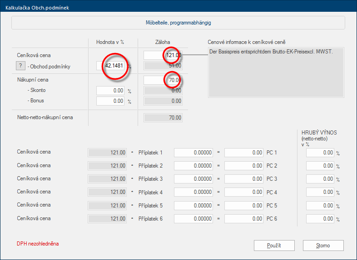The image size is (357, 260).
Task: Edit the Příplatek 1 surcharge field
Action: point(193,153)
